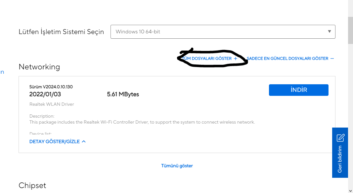Click the minus icon after SADECE EN GÜNCEL
Image resolution: width=353 pixels, height=193 pixels.
tap(332, 58)
